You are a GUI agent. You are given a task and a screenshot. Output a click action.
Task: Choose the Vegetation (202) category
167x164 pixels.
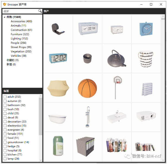tap(21, 52)
